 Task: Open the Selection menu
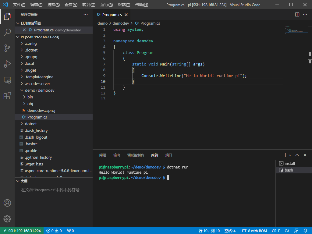tap(54, 5)
